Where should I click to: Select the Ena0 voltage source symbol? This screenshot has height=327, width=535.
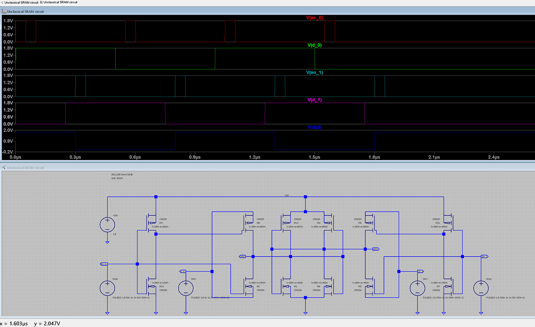(107, 288)
